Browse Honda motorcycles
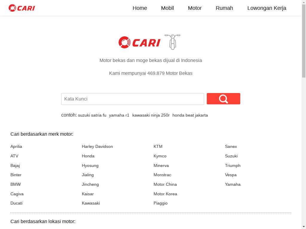The image size is (306, 229). tap(88, 156)
